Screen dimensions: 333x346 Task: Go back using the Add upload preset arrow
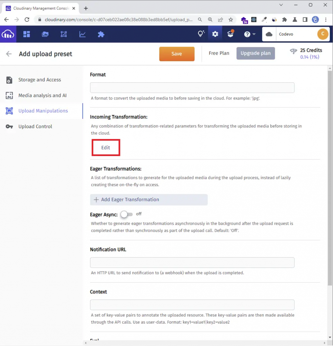9,54
